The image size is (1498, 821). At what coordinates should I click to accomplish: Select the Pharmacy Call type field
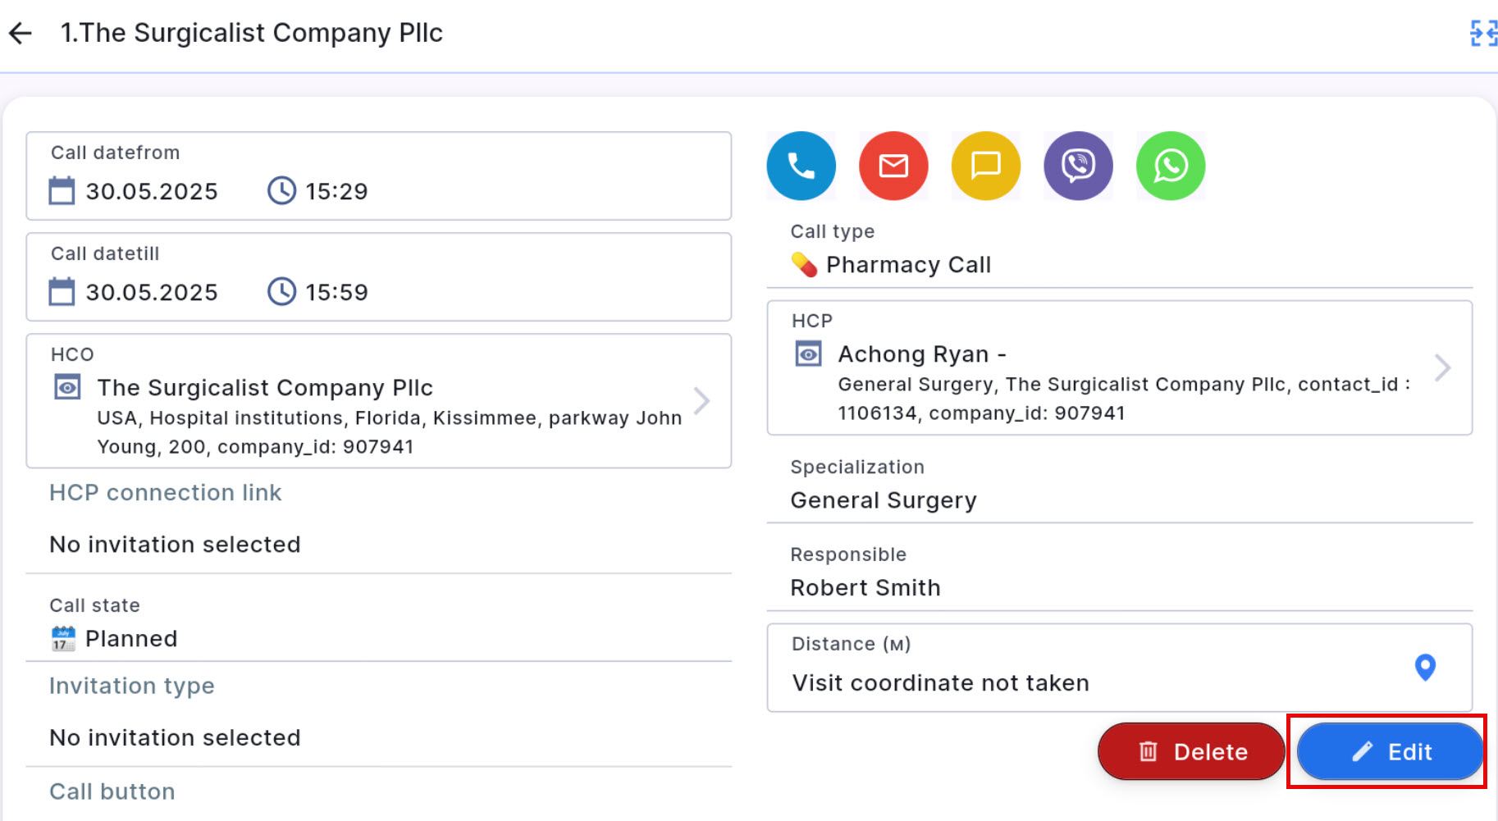pyautogui.click(x=908, y=265)
